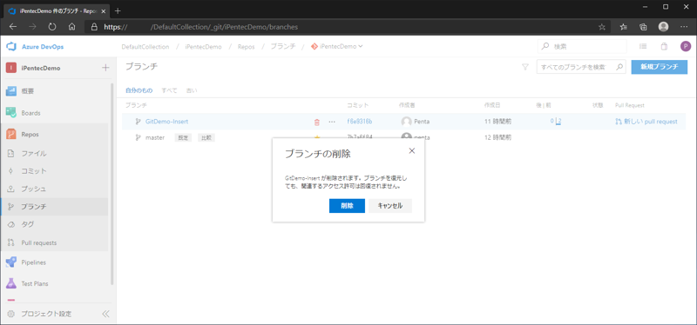The image size is (697, 325).
Task: Click the pull request icon beside 新しい
Action: pos(619,122)
